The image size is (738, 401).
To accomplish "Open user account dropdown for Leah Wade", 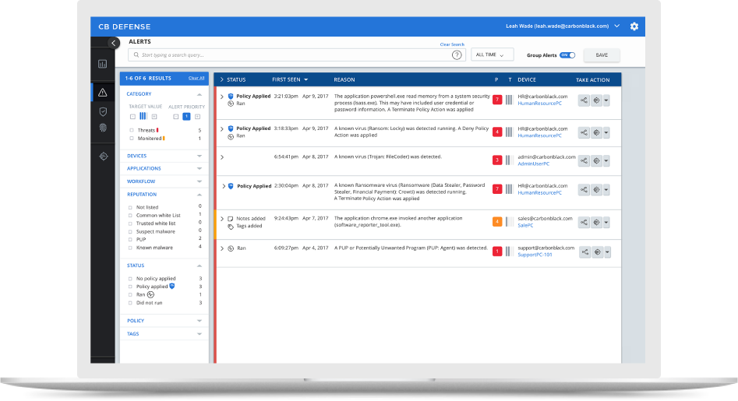I will click(617, 26).
